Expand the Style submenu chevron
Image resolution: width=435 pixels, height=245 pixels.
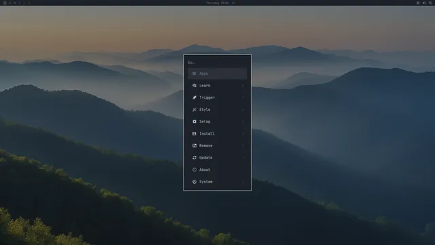tap(243, 110)
